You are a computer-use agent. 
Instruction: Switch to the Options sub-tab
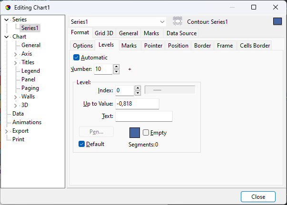point(83,46)
